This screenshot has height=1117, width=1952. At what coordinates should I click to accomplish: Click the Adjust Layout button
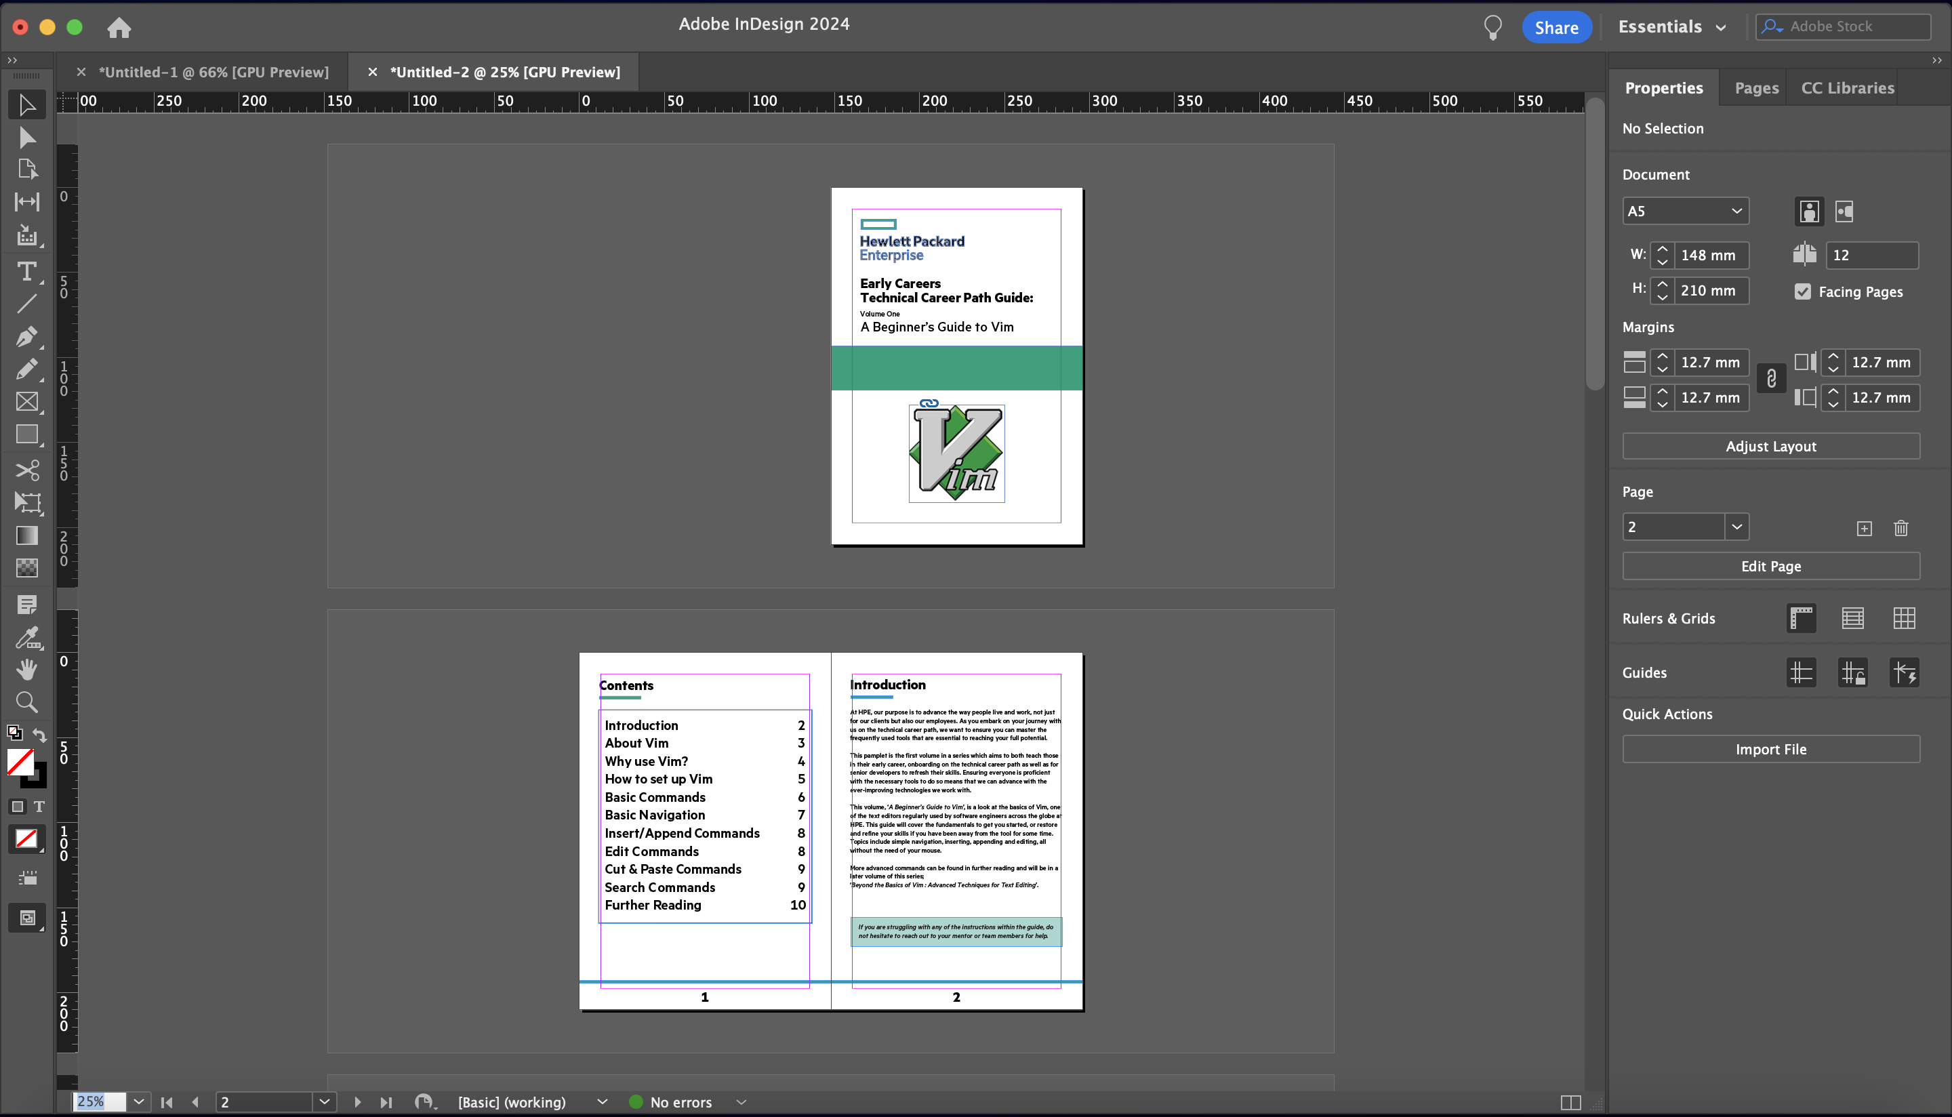click(x=1770, y=447)
